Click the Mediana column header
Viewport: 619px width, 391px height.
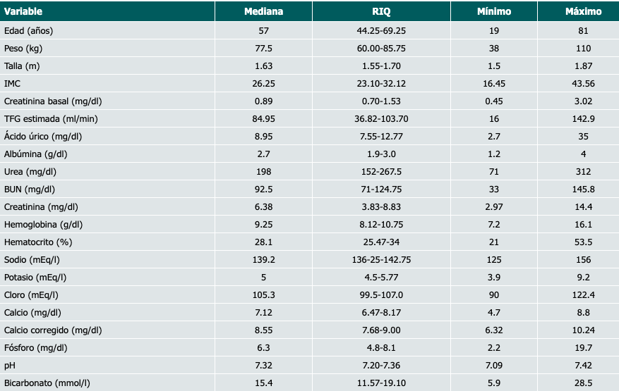pyautogui.click(x=264, y=12)
